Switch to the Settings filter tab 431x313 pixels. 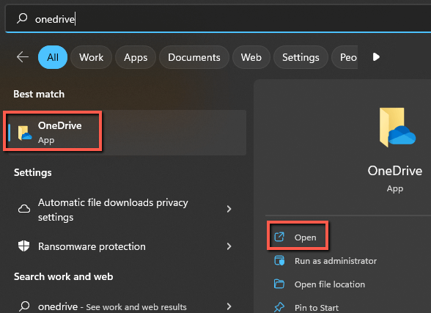(x=301, y=57)
